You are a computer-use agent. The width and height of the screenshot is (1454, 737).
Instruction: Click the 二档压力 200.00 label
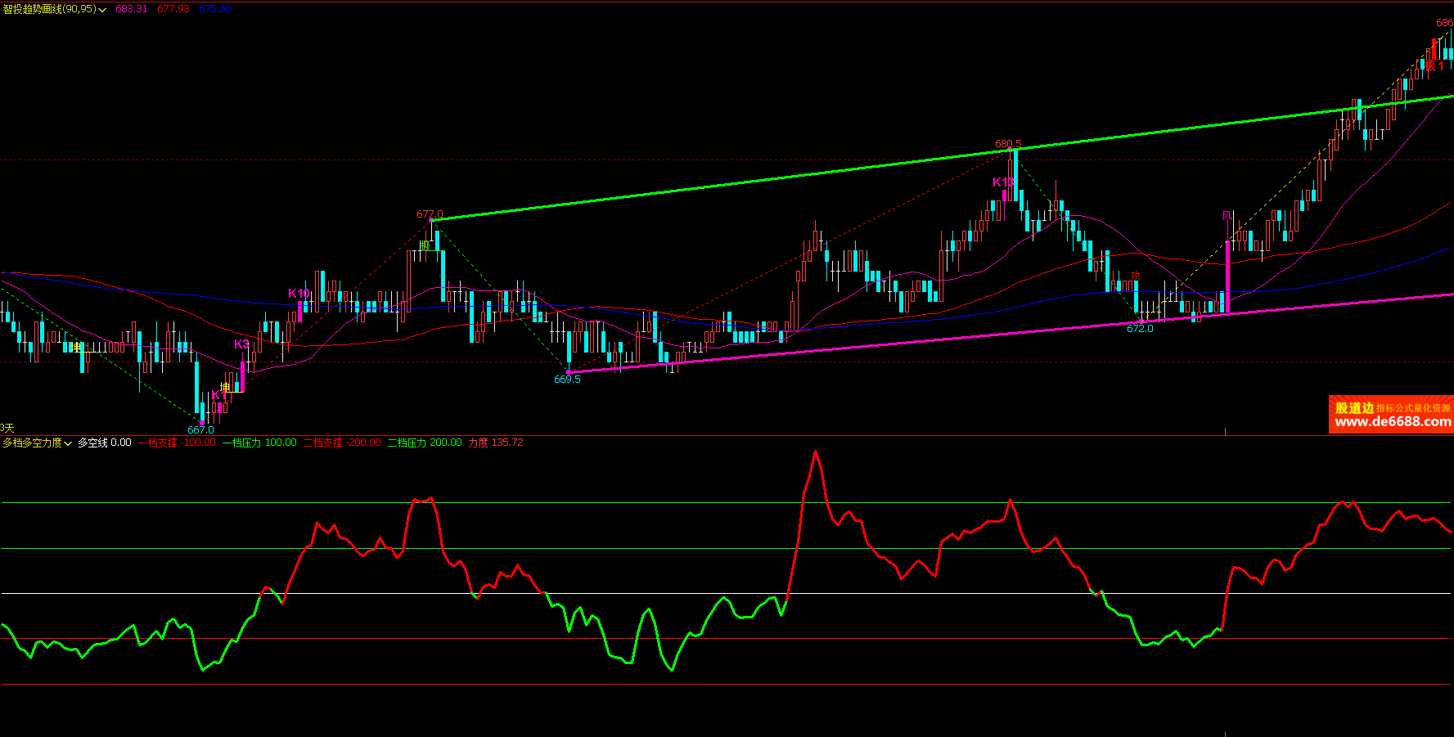(425, 443)
